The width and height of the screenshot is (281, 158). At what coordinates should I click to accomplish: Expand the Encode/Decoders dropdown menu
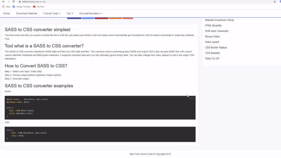coord(91,13)
